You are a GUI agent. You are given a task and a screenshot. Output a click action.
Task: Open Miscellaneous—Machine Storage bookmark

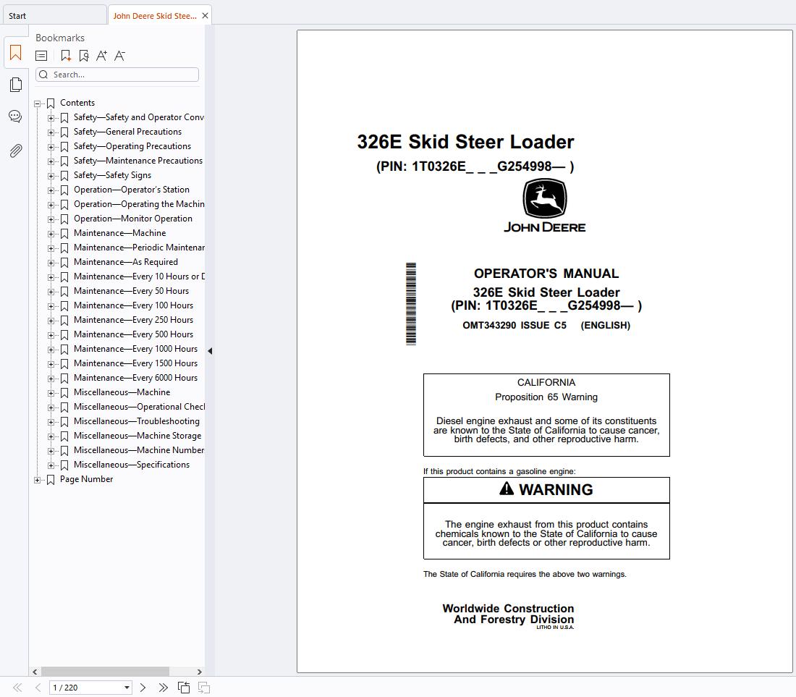[137, 436]
